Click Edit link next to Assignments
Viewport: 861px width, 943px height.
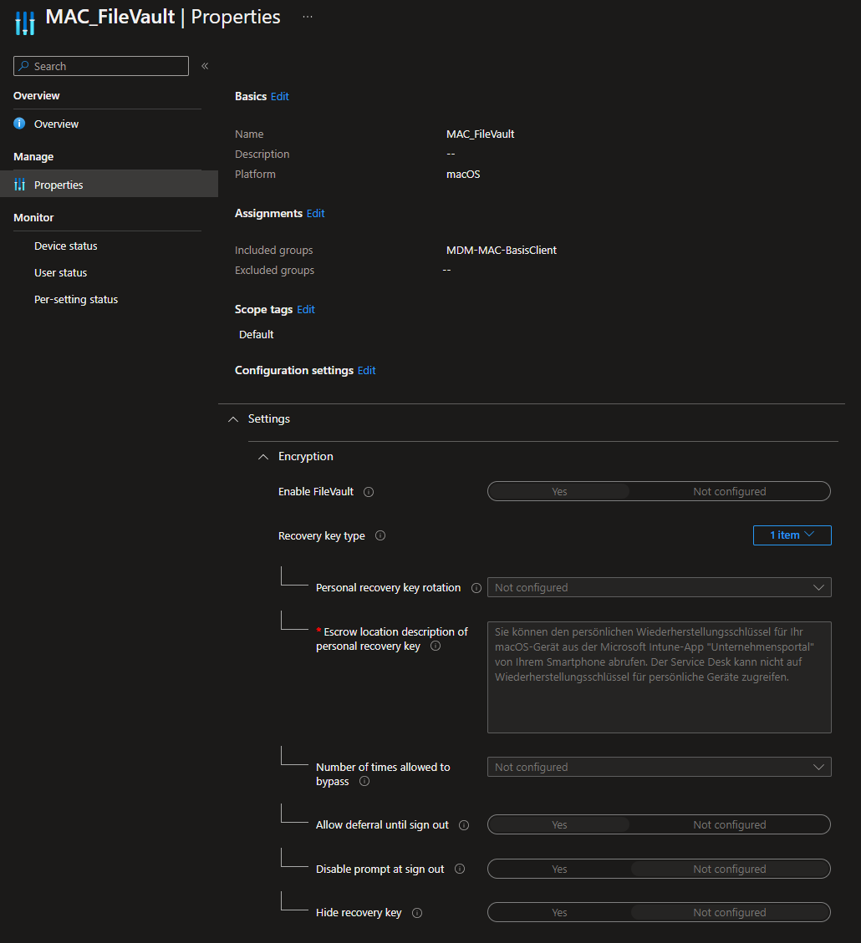315,214
